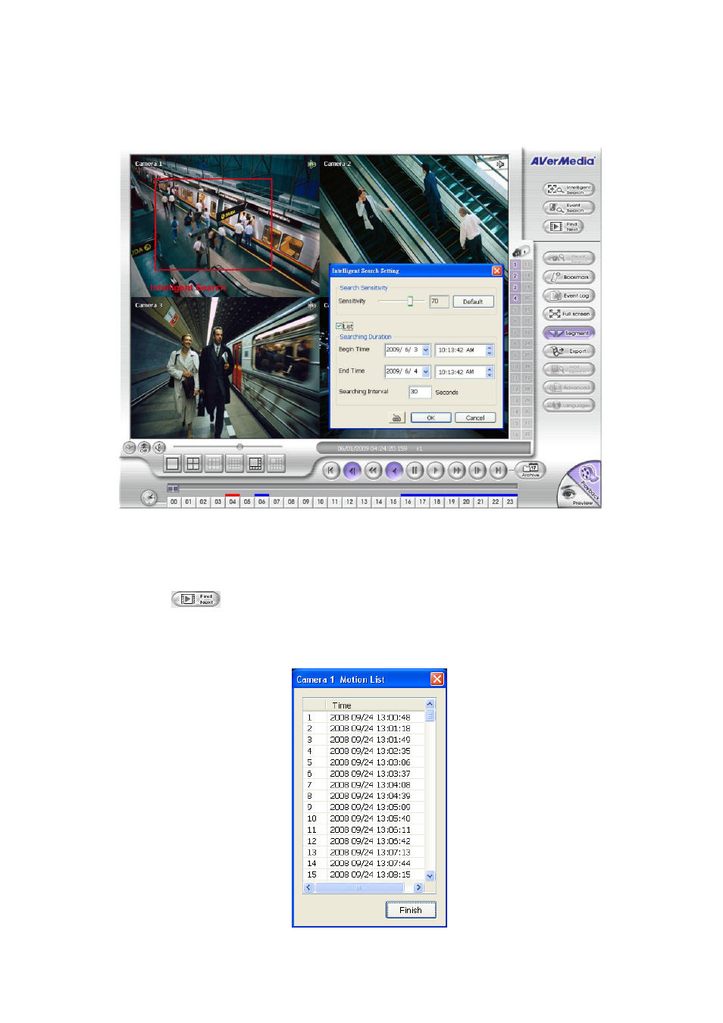Image resolution: width=723 pixels, height=1023 pixels.
Task: Confirm search settings with OK
Action: (x=431, y=418)
